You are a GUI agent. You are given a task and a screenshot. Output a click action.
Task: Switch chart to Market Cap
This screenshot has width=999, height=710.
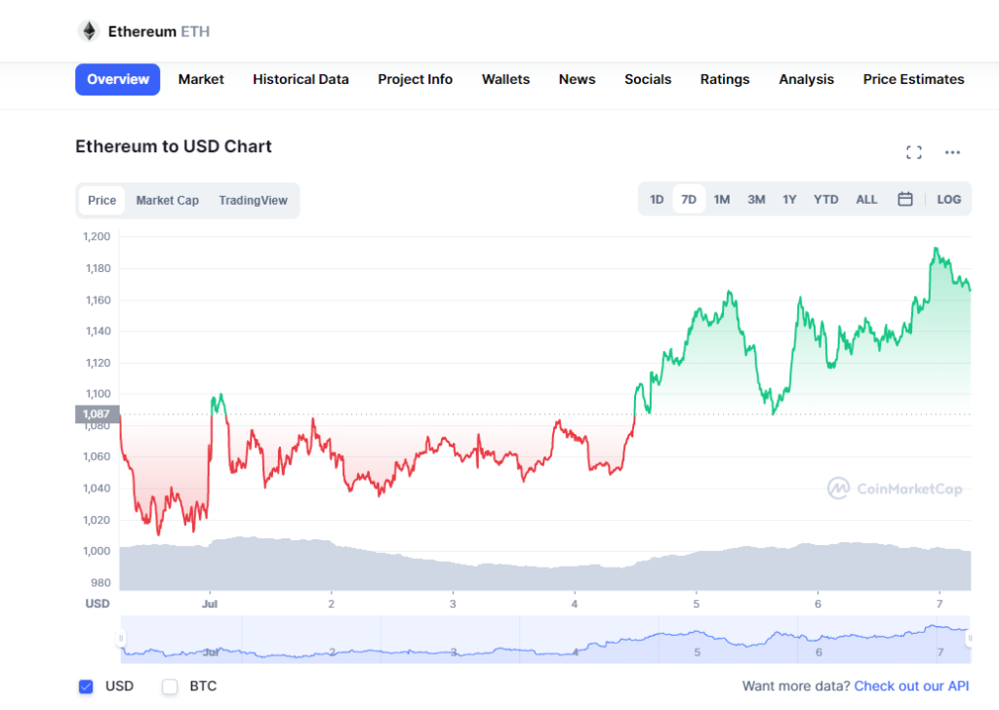pyautogui.click(x=168, y=201)
